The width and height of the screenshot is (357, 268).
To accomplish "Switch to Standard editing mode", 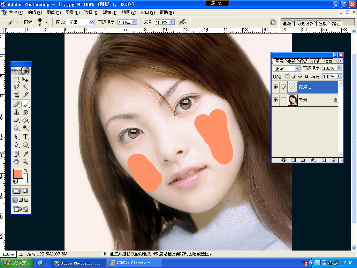I will [x=16, y=191].
